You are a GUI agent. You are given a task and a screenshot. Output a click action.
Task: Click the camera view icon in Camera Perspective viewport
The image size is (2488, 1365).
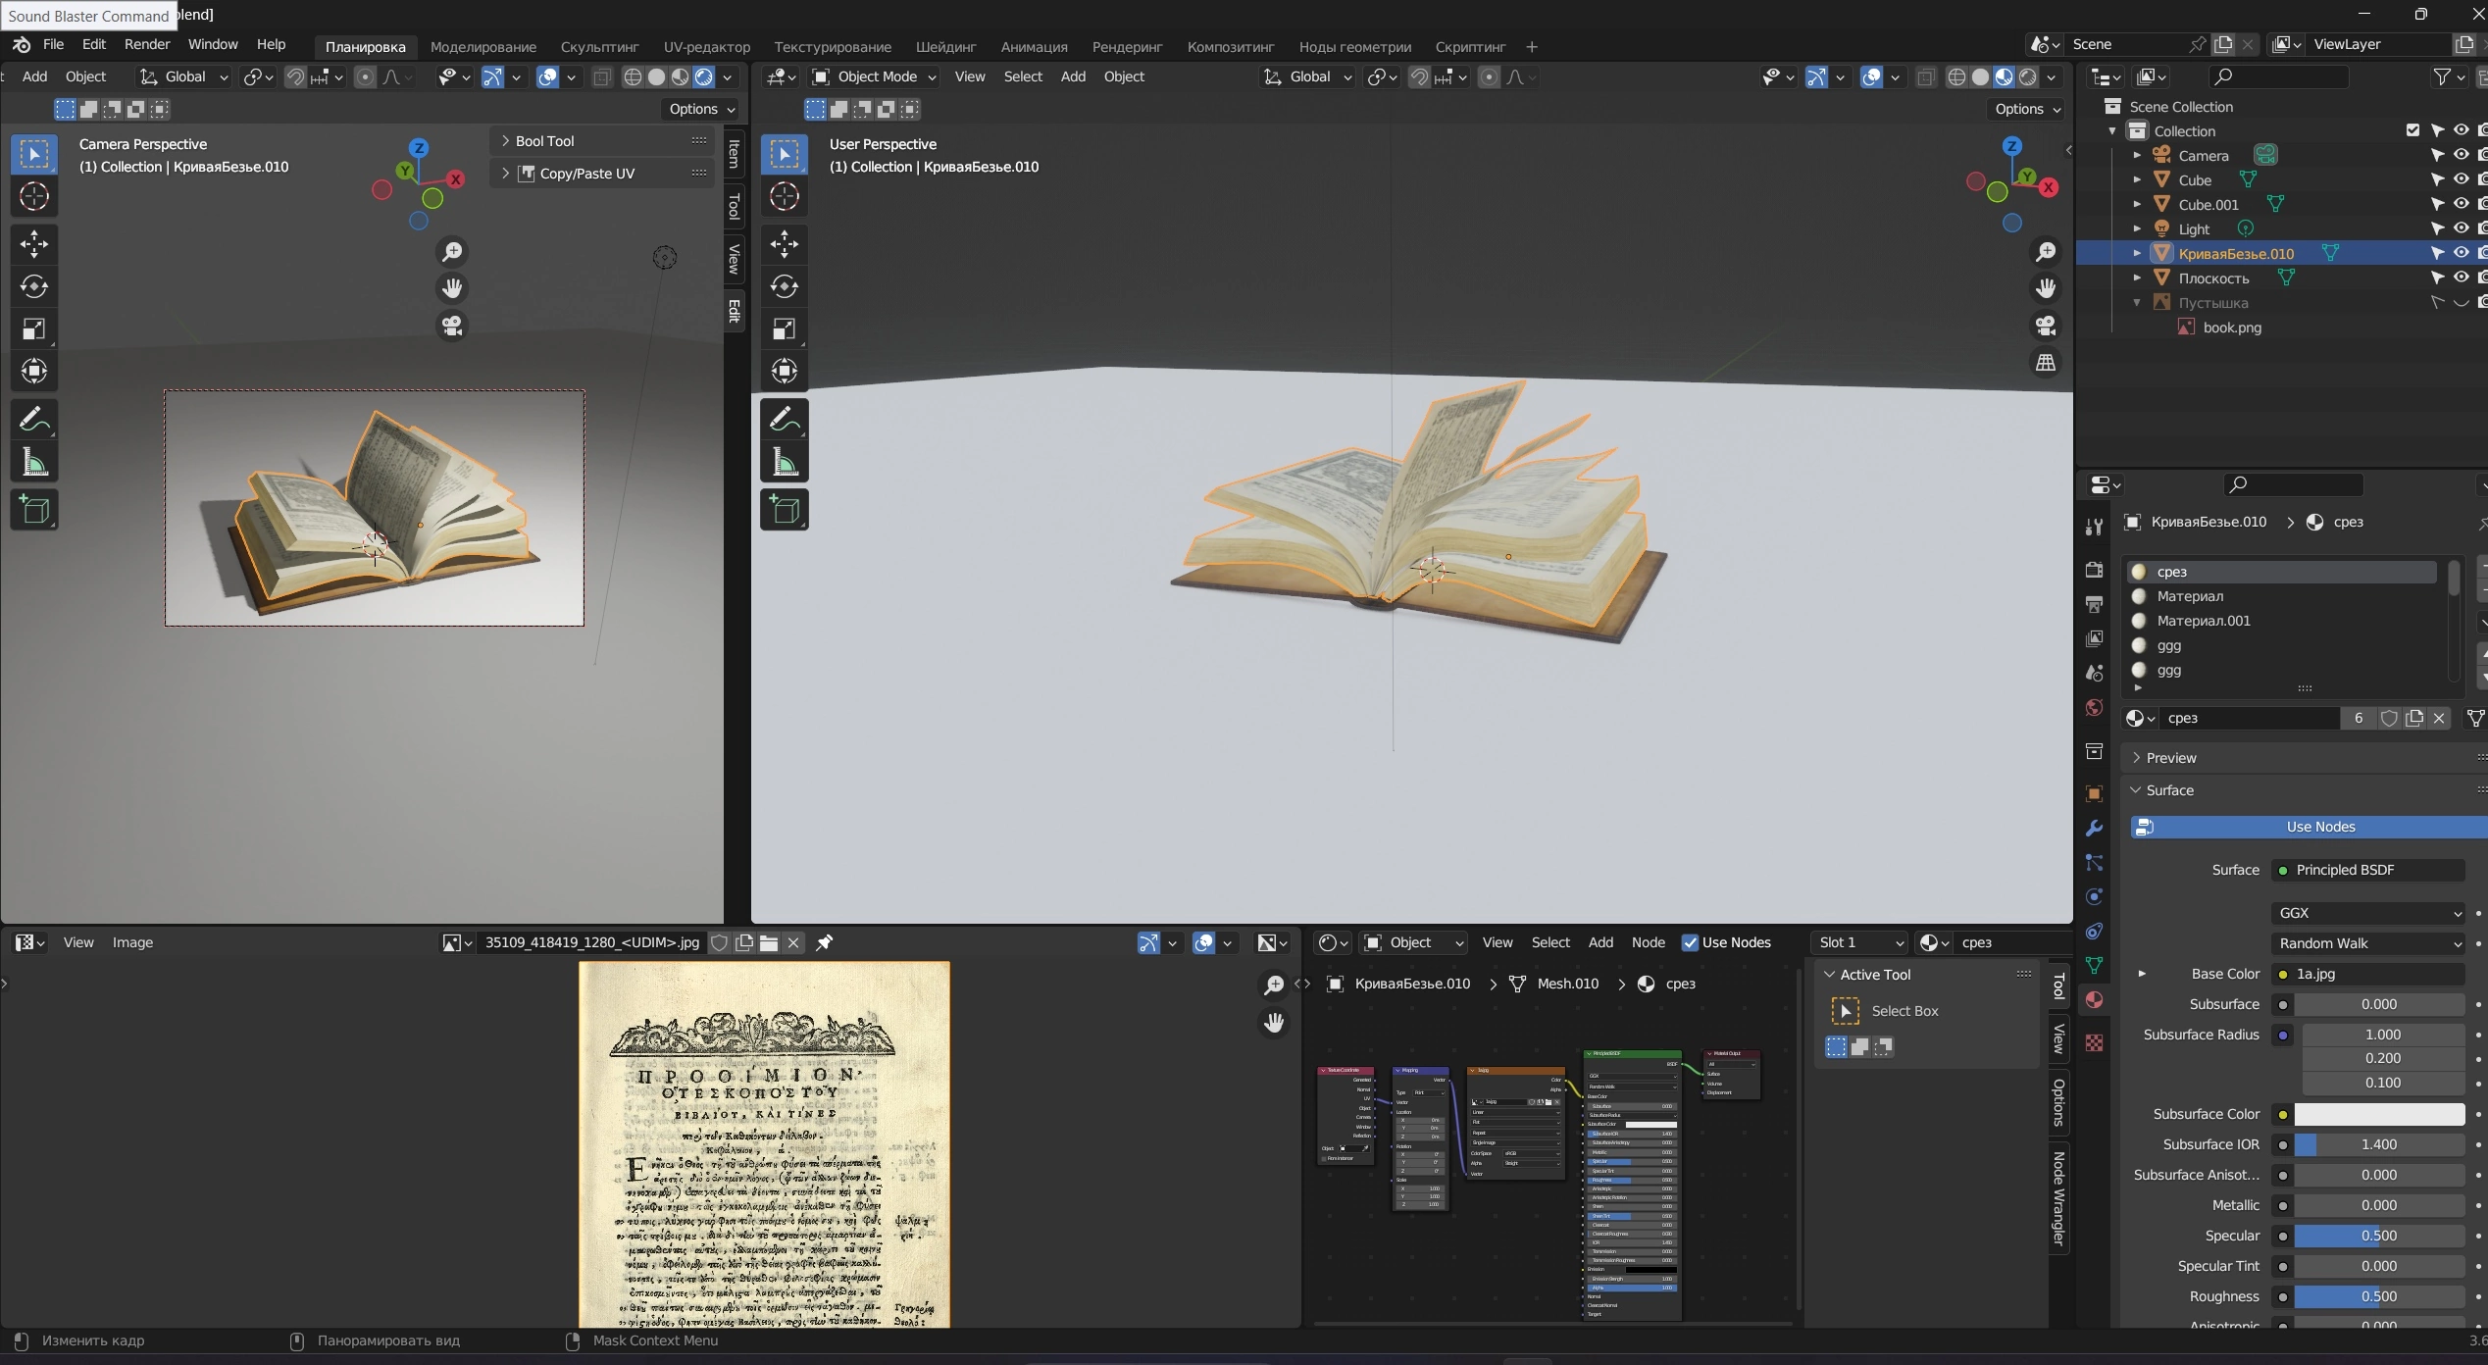(x=452, y=326)
